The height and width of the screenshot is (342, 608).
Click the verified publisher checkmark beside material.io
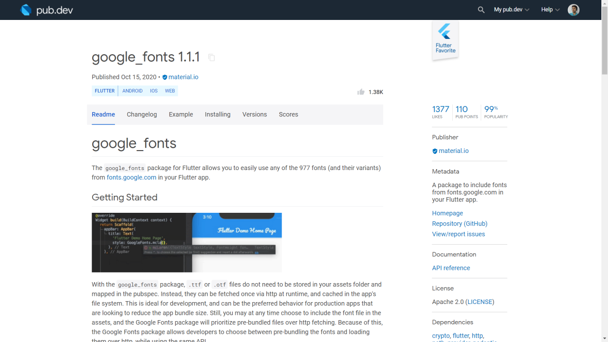[x=164, y=77]
